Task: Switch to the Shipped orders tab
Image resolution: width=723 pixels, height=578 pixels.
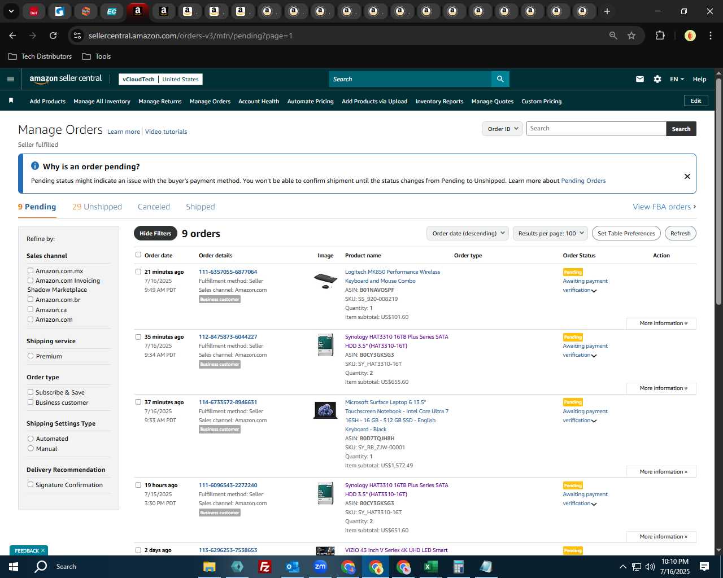Action: 201,207
